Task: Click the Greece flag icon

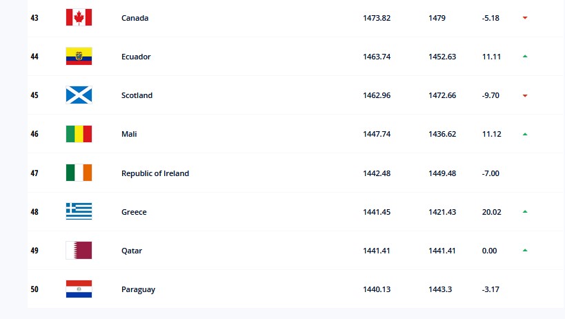Action: [x=79, y=211]
